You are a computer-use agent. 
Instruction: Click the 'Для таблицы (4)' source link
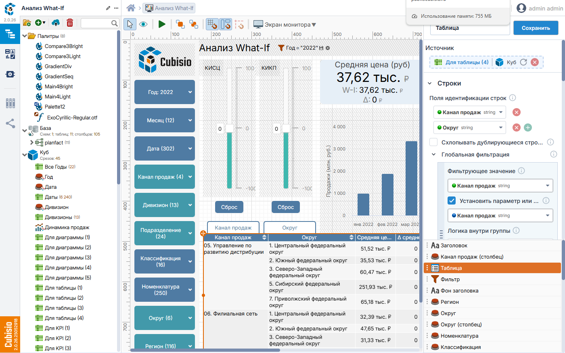click(467, 62)
